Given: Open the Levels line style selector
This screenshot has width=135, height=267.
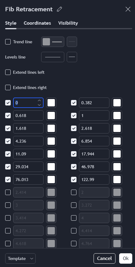Looking at the screenshot, I should pos(53,57).
